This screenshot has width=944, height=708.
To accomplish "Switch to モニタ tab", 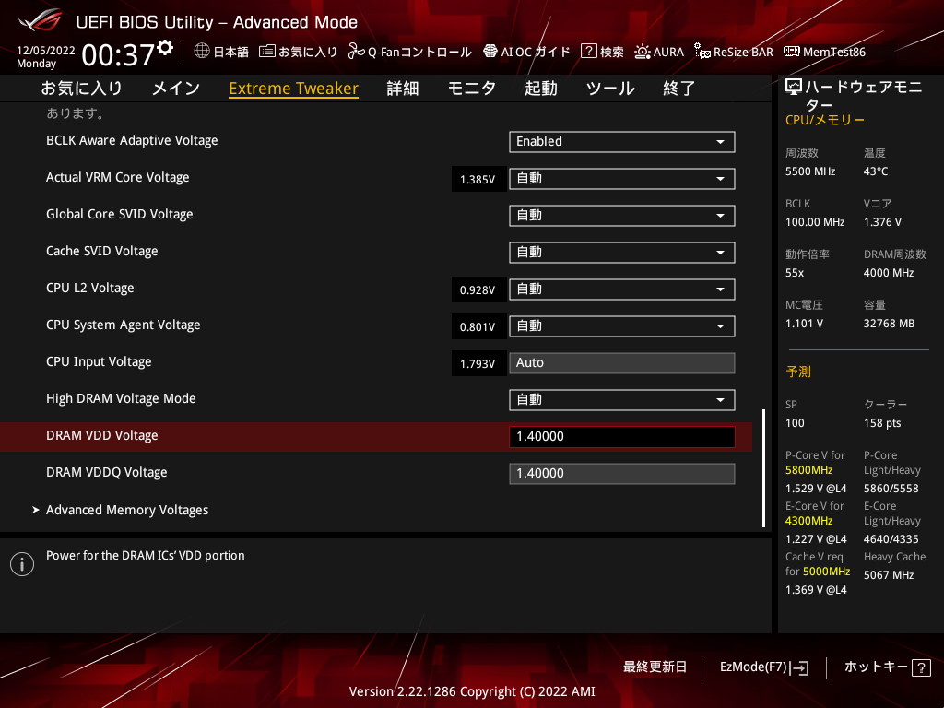I will tap(471, 88).
